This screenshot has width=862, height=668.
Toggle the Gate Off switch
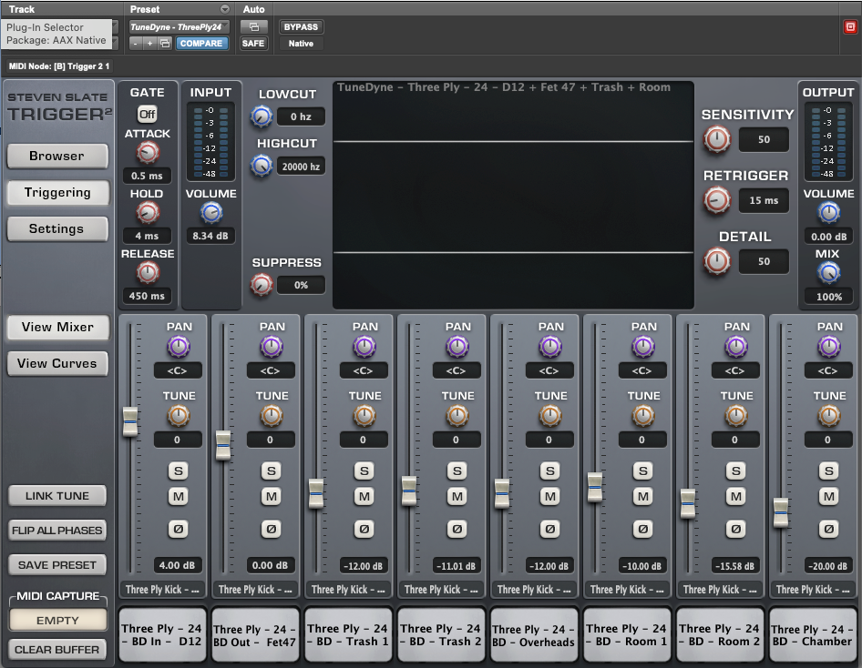147,114
